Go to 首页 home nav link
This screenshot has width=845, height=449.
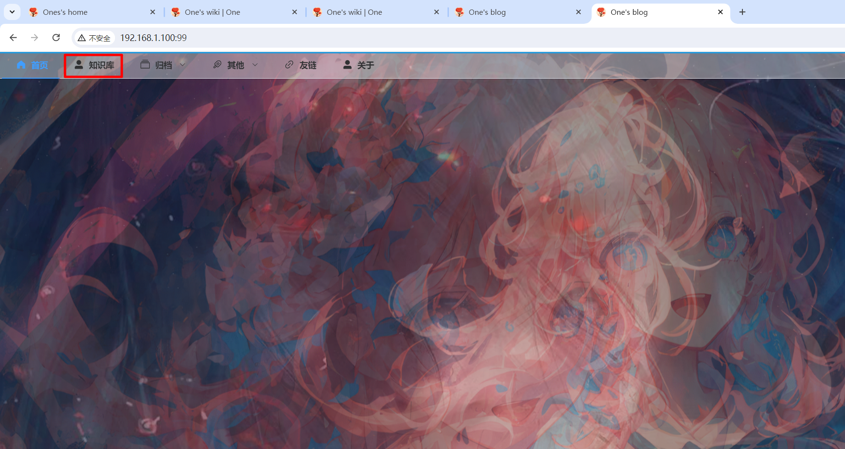(x=32, y=65)
